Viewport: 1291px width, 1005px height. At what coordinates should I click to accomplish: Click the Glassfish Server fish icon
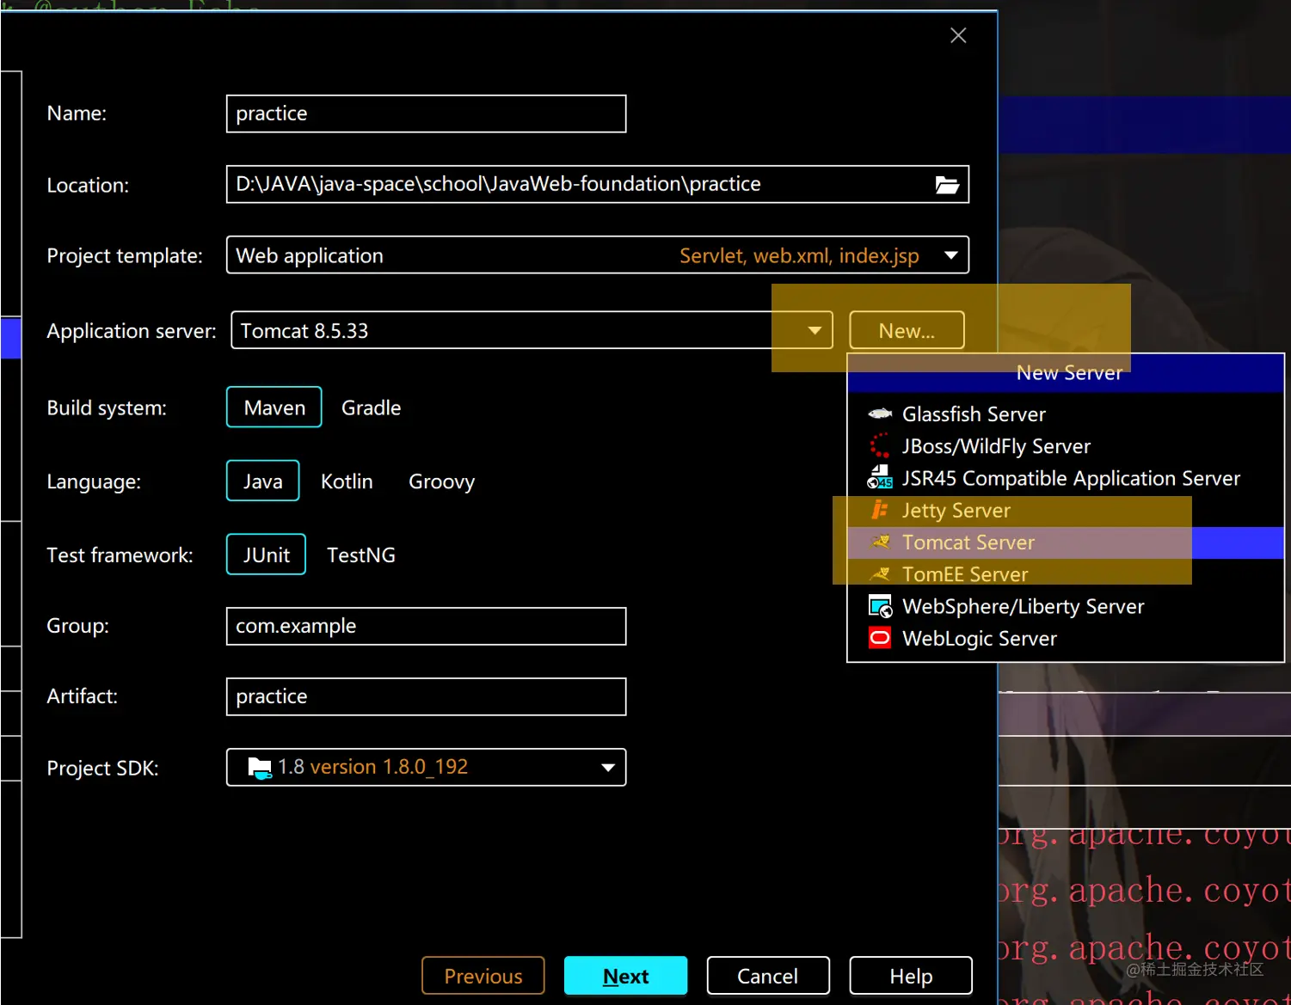click(880, 414)
